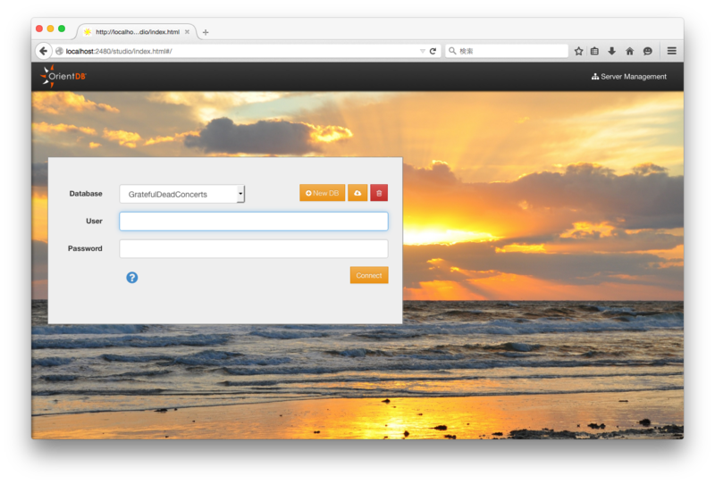Image resolution: width=715 pixels, height=484 pixels.
Task: Click the green window zoom button
Action: 62,29
